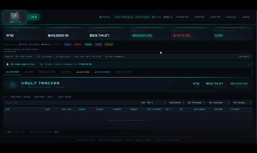This screenshot has height=153, width=257.
Task: Click the Disconnect button
Action: (x=200, y=17)
